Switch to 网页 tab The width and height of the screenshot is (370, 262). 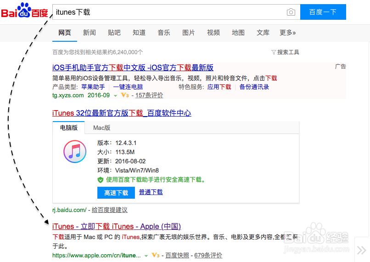click(65, 33)
